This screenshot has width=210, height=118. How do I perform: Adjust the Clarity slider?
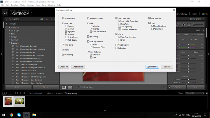click(188, 80)
